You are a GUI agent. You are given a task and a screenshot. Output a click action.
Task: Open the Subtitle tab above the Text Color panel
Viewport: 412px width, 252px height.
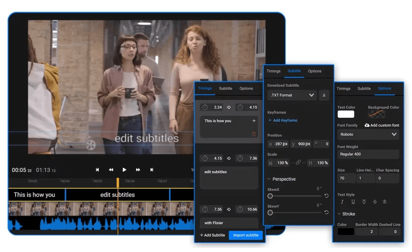coord(364,88)
